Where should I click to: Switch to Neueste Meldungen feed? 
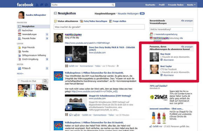pyautogui.click(x=128, y=13)
